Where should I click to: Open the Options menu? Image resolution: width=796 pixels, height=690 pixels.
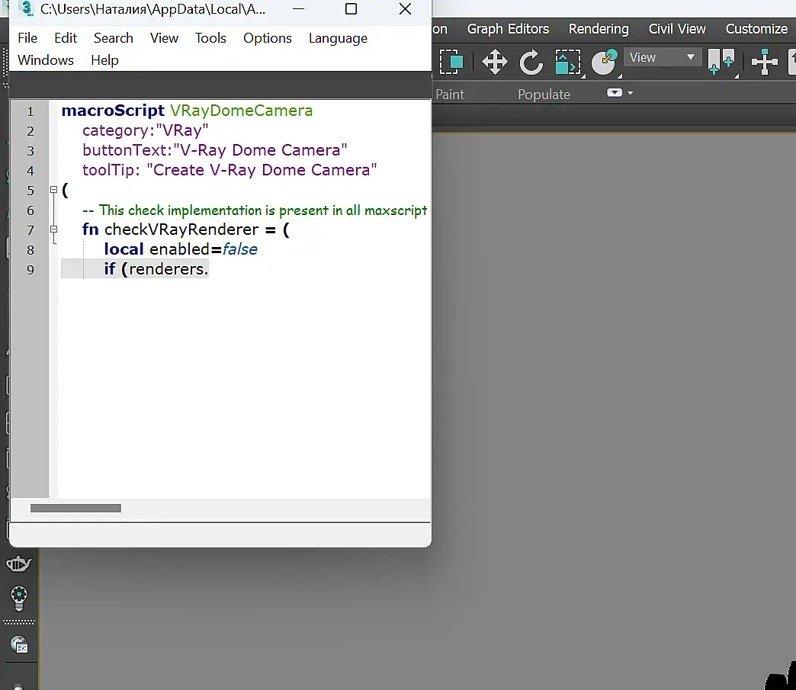click(x=268, y=38)
